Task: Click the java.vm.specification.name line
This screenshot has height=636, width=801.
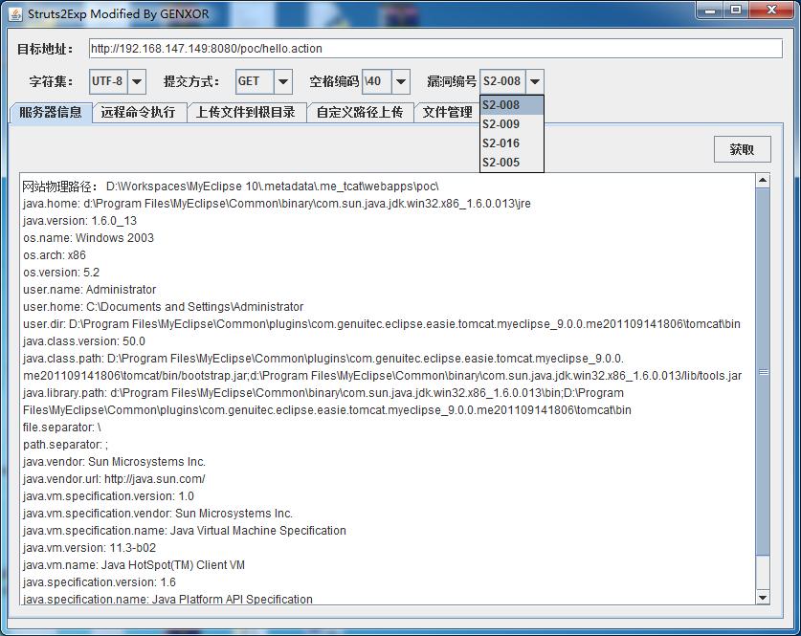Action: (x=185, y=531)
